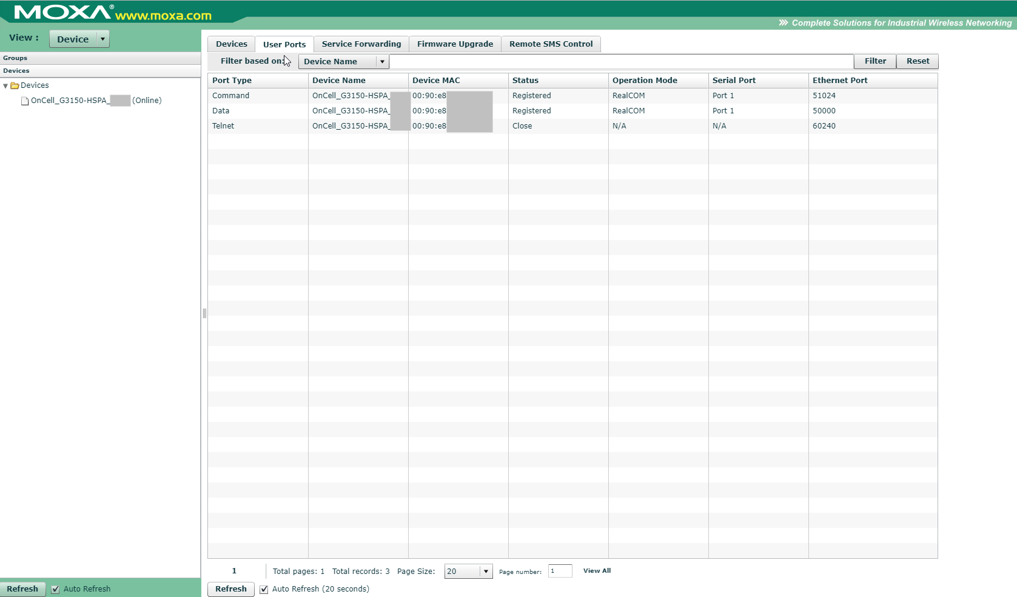Open the Service Forwarding tab
The height and width of the screenshot is (597, 1017).
pos(361,44)
